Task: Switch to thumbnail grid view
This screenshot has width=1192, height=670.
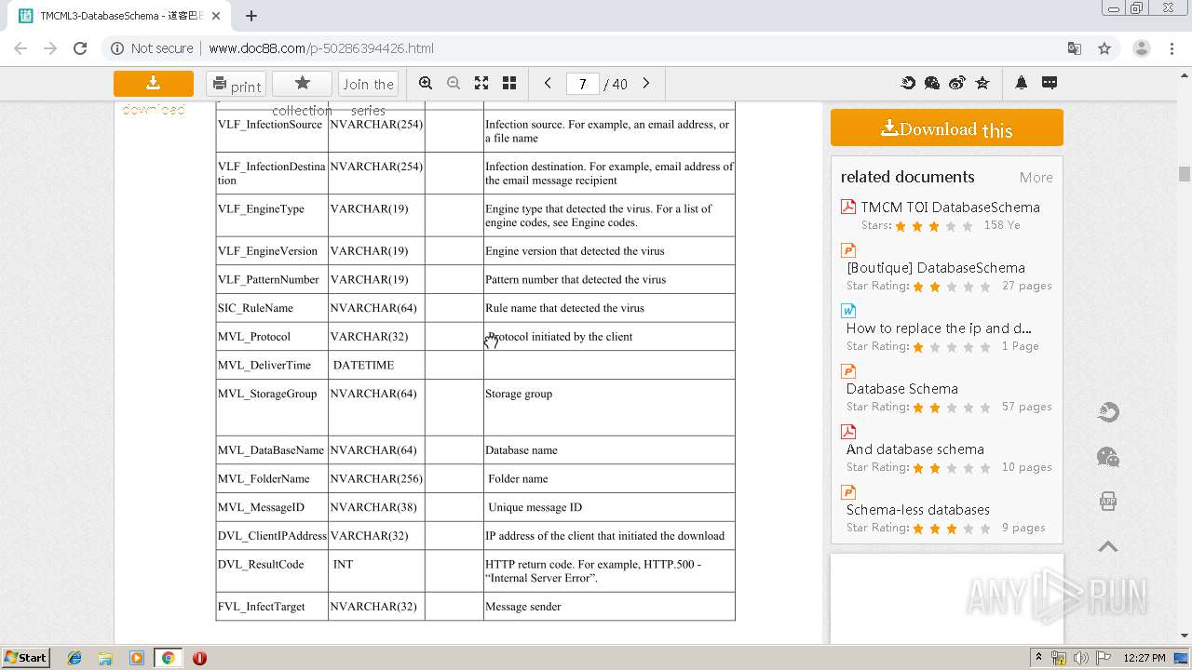Action: [509, 84]
